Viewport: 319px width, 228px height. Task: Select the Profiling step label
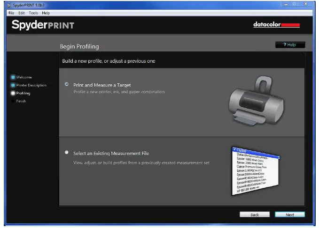[x=23, y=93]
